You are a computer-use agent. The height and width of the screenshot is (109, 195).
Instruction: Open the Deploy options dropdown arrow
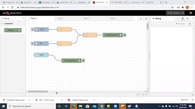[183, 13]
